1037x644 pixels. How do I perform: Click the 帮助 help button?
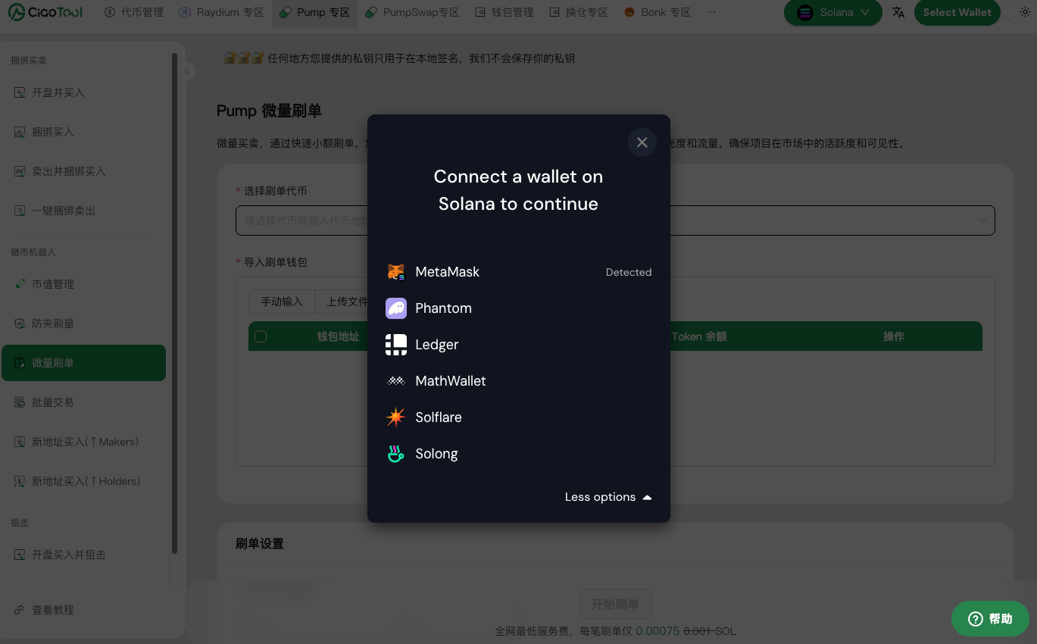click(x=990, y=619)
